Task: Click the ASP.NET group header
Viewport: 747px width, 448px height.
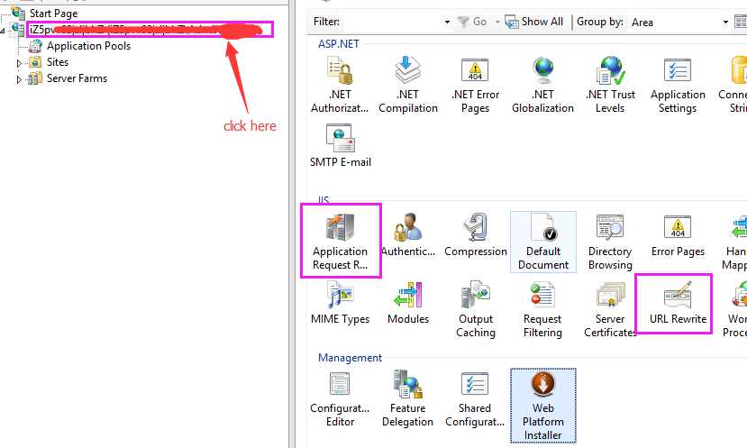Action: (339, 44)
